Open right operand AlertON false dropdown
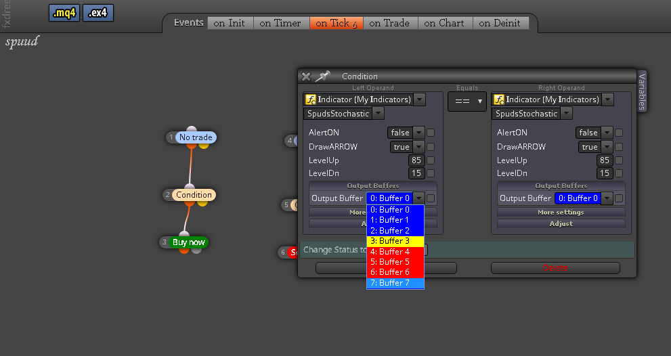This screenshot has width=671, height=356. point(607,133)
